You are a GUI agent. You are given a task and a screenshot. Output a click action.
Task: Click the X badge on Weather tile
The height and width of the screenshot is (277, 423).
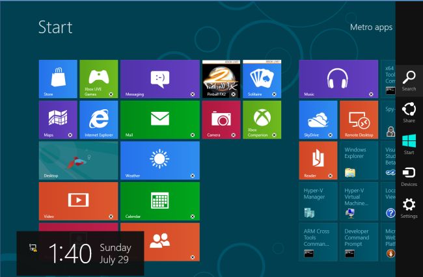(x=193, y=176)
